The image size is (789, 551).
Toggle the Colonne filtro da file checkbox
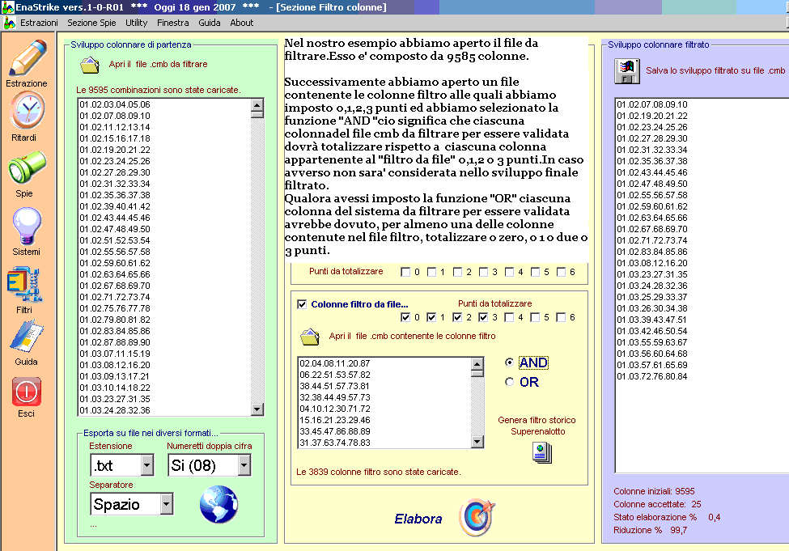pos(302,304)
